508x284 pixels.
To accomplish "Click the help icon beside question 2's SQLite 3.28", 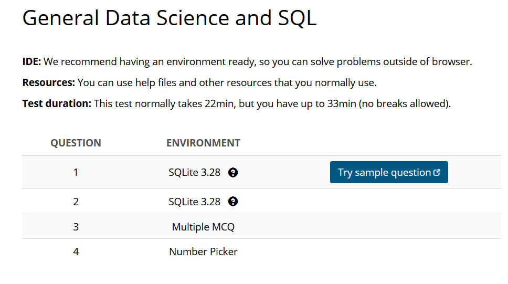I will pyautogui.click(x=234, y=202).
